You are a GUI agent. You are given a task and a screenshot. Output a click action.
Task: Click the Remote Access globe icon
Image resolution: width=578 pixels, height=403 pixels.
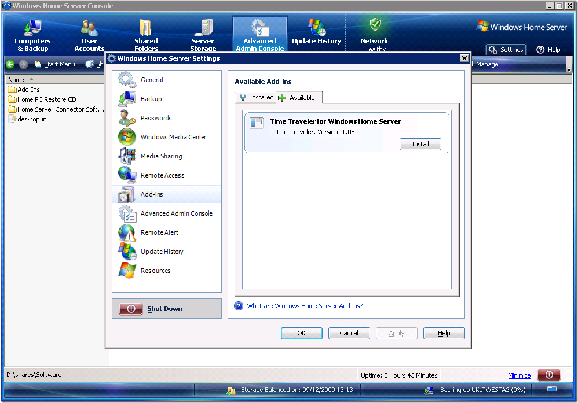pyautogui.click(x=127, y=175)
